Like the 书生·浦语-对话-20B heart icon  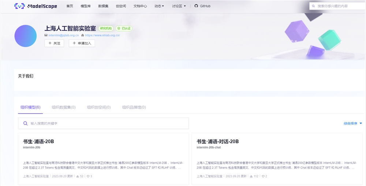tap(263, 176)
